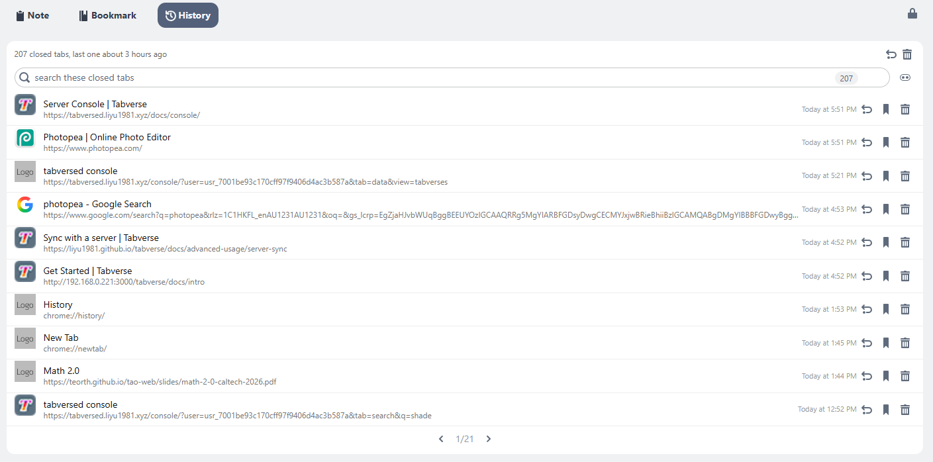Go to next page of closed tabs
The width and height of the screenshot is (933, 462).
(489, 439)
